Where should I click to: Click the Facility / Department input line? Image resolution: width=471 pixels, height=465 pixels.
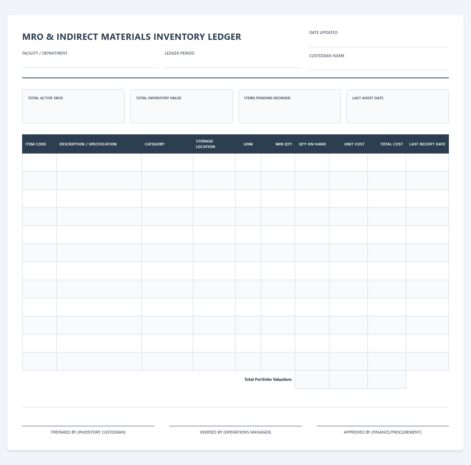[91, 63]
